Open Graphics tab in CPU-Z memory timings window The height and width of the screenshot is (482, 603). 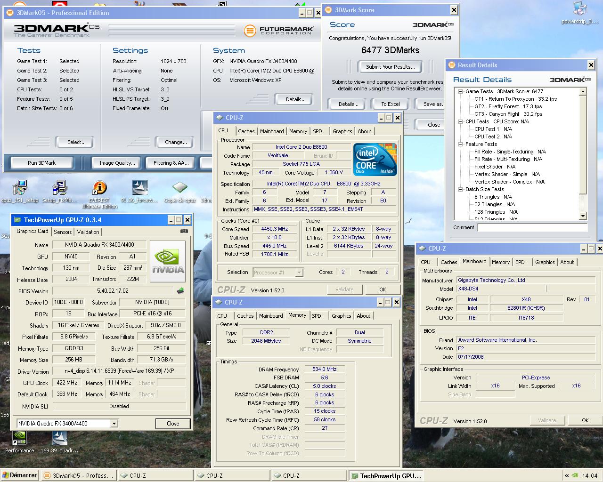(342, 316)
